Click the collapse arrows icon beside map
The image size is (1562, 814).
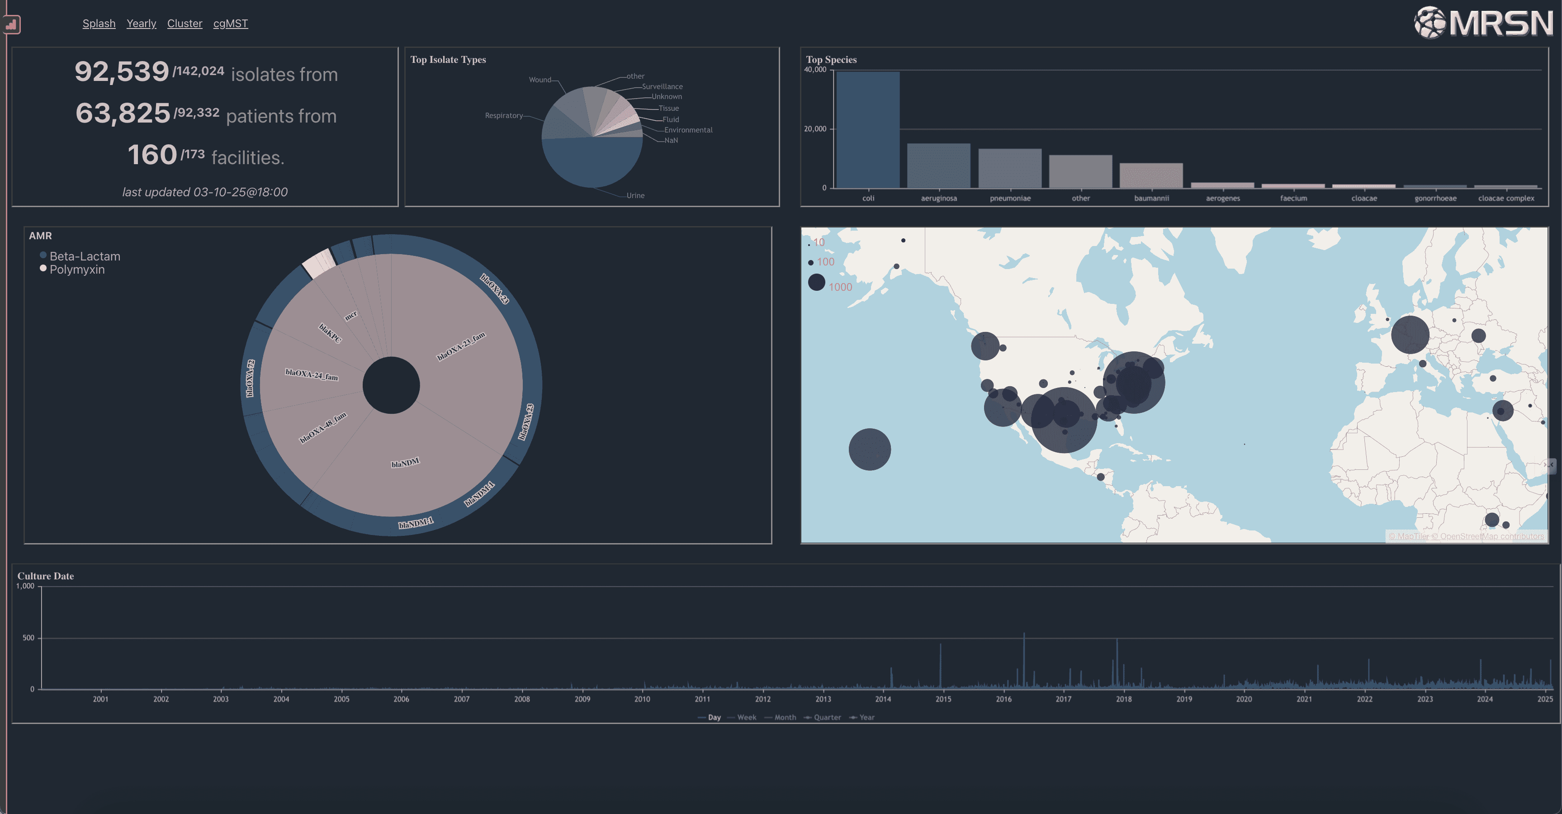point(1550,465)
